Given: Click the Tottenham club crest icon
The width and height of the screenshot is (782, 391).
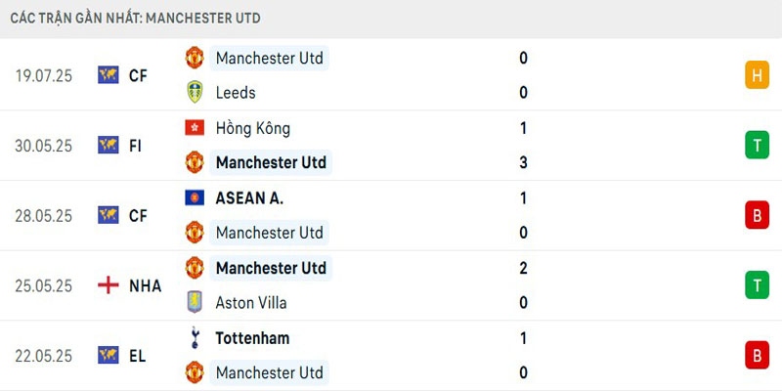Looking at the screenshot, I should click(195, 338).
